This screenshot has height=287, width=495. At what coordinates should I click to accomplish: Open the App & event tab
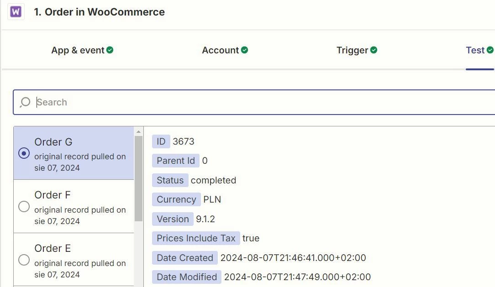tap(82, 50)
